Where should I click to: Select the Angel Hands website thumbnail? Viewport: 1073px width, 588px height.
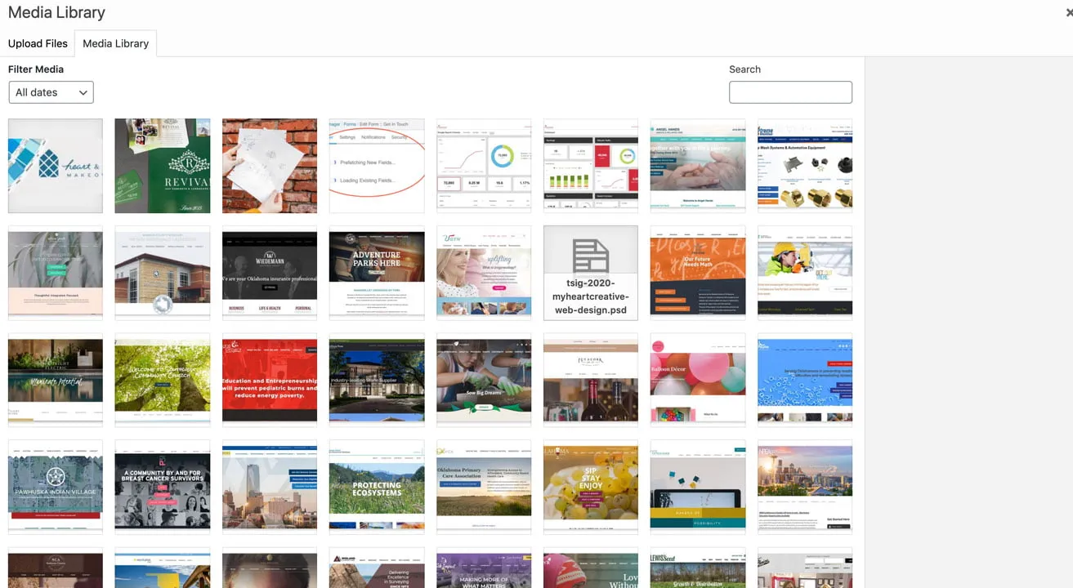point(698,166)
